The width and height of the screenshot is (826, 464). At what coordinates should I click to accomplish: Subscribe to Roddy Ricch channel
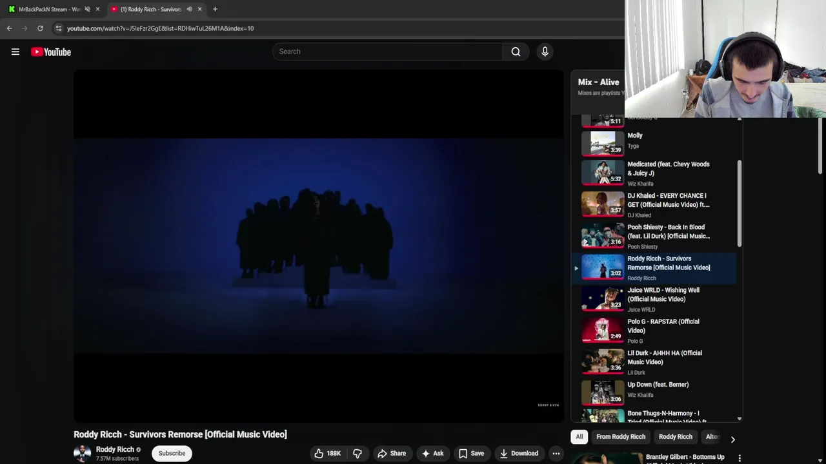(x=172, y=453)
